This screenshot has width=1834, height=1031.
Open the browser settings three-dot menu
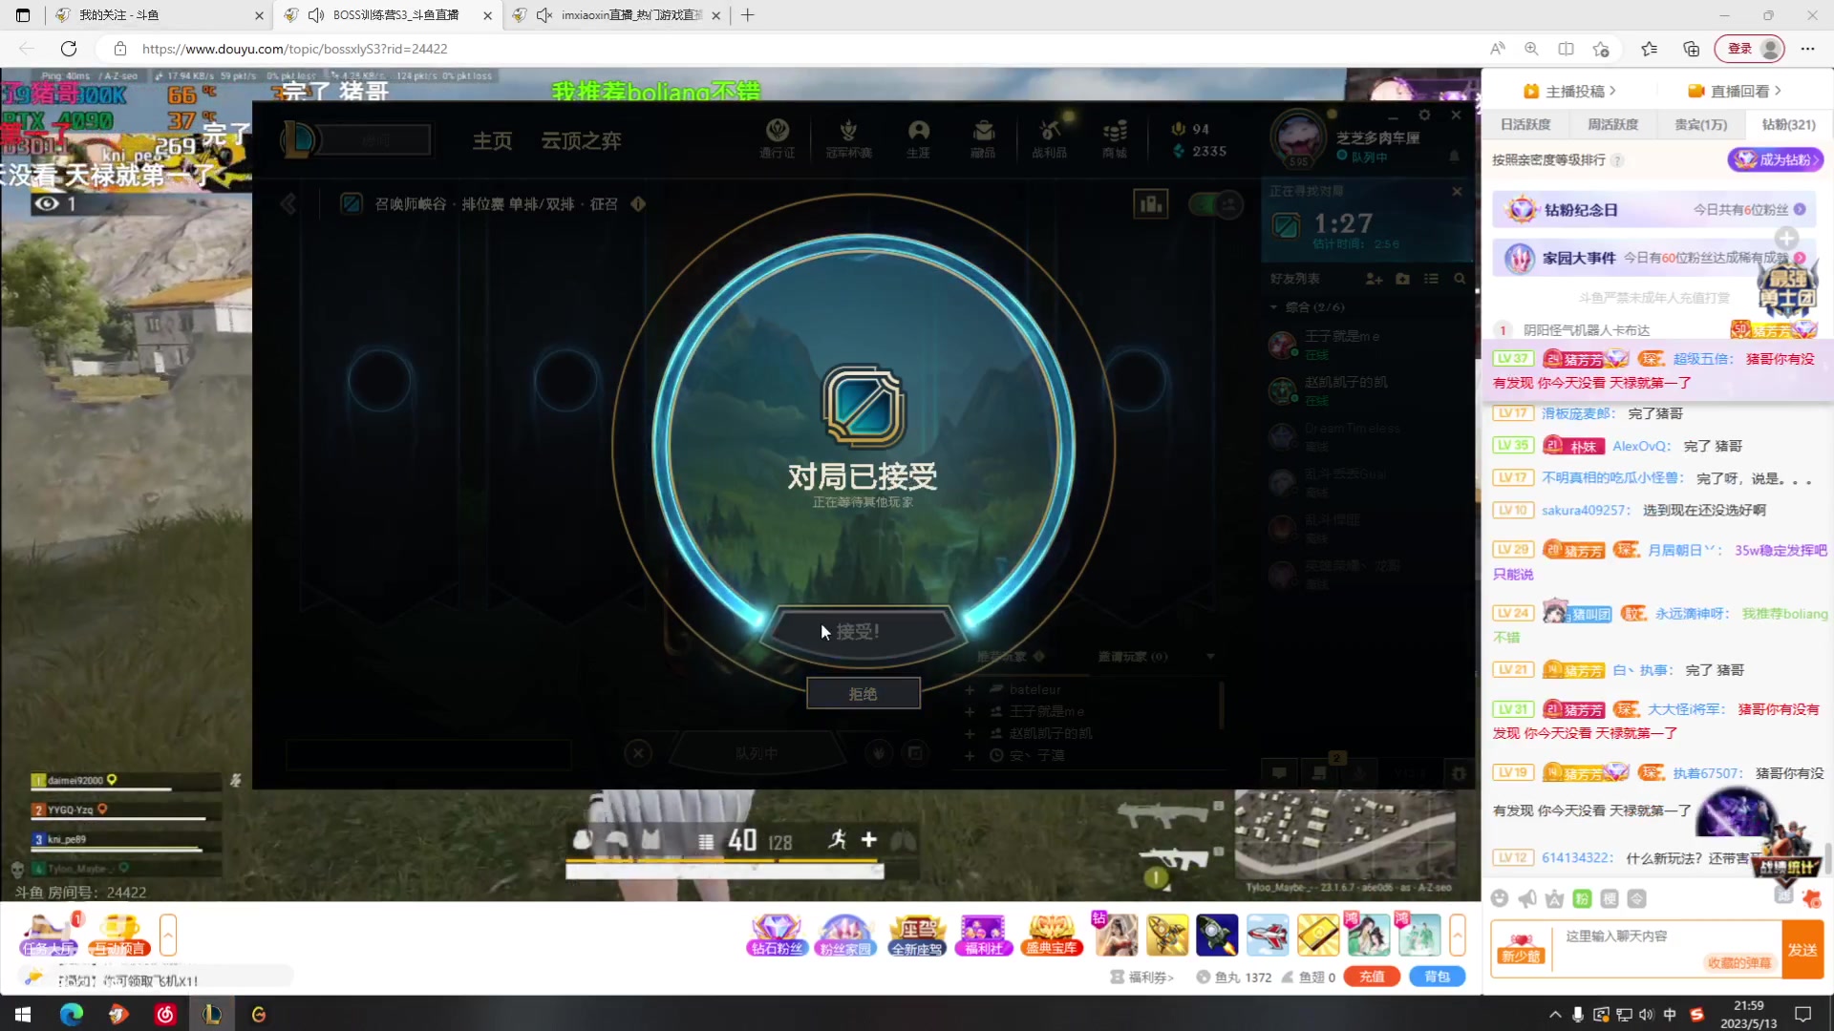point(1807,49)
